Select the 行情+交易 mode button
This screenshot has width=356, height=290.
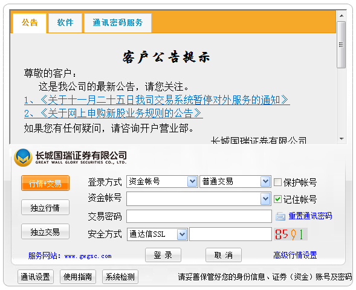pos(45,183)
